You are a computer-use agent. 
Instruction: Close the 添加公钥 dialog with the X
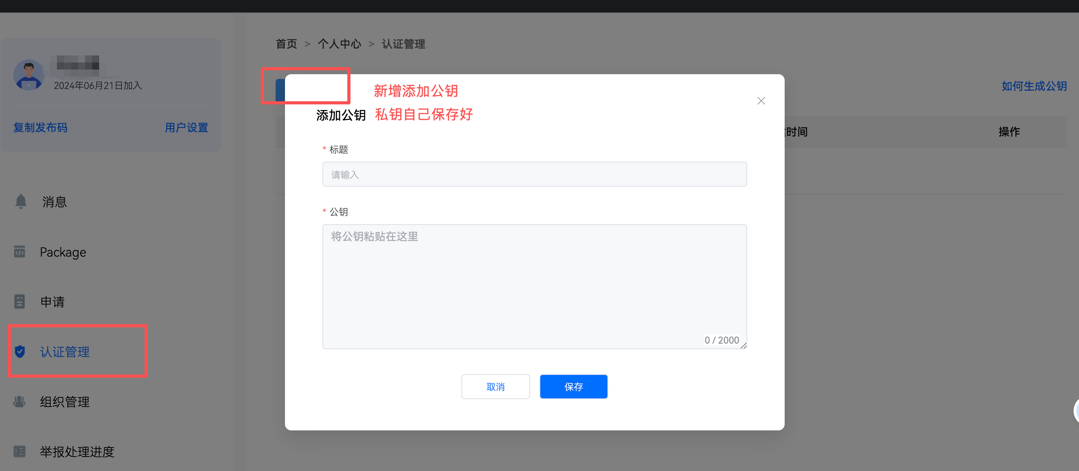click(x=761, y=101)
